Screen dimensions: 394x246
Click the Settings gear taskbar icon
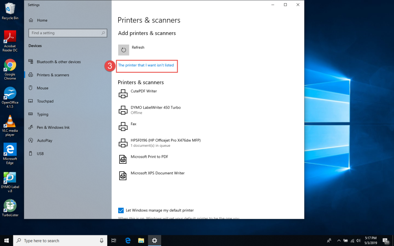click(154, 240)
